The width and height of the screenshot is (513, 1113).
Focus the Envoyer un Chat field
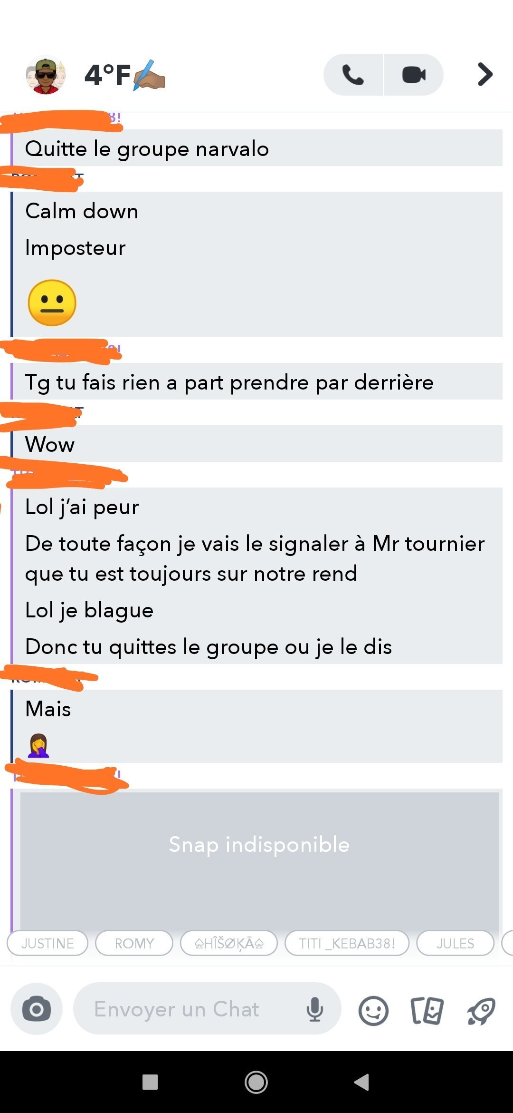point(190,1009)
